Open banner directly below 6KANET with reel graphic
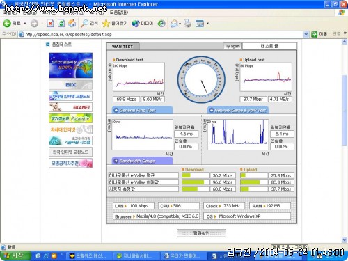The image size is (348, 261). 70,129
